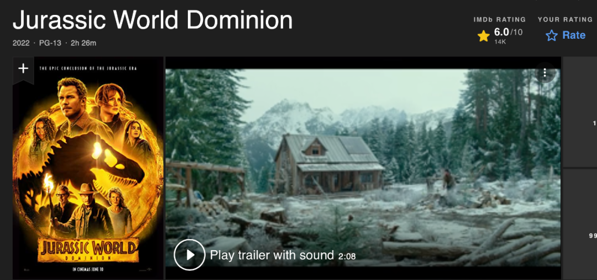Click the blue outlined rate star

pos(551,36)
